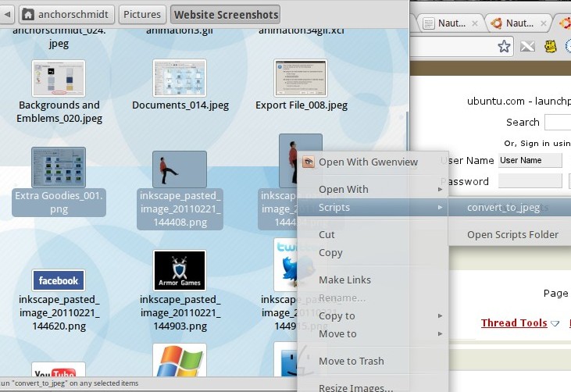Image resolution: width=571 pixels, height=392 pixels.
Task: Open the Thread Tools link
Action: [514, 323]
